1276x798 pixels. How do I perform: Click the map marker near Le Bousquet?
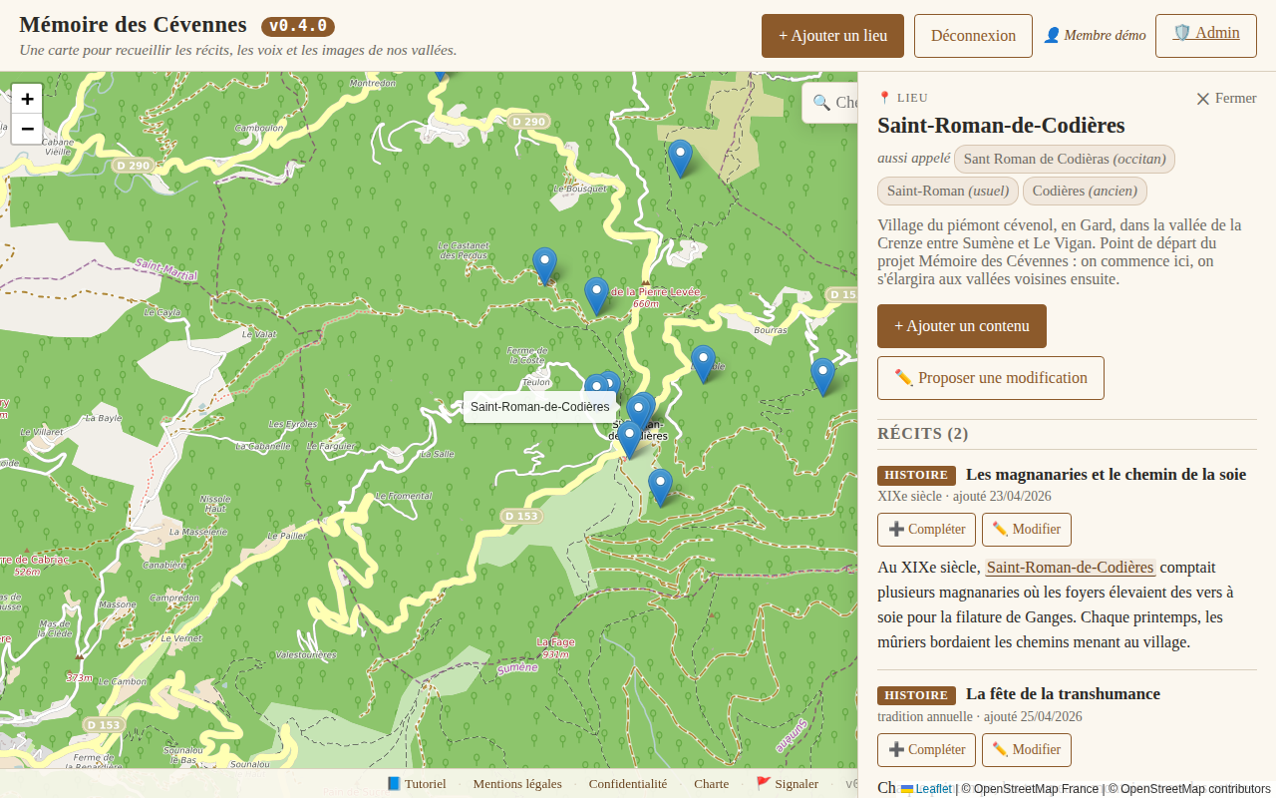pyautogui.click(x=680, y=158)
